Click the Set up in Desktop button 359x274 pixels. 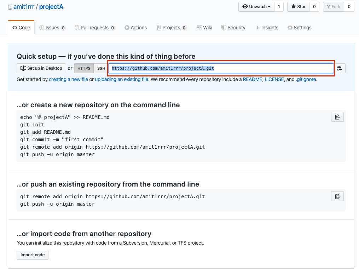click(x=41, y=68)
